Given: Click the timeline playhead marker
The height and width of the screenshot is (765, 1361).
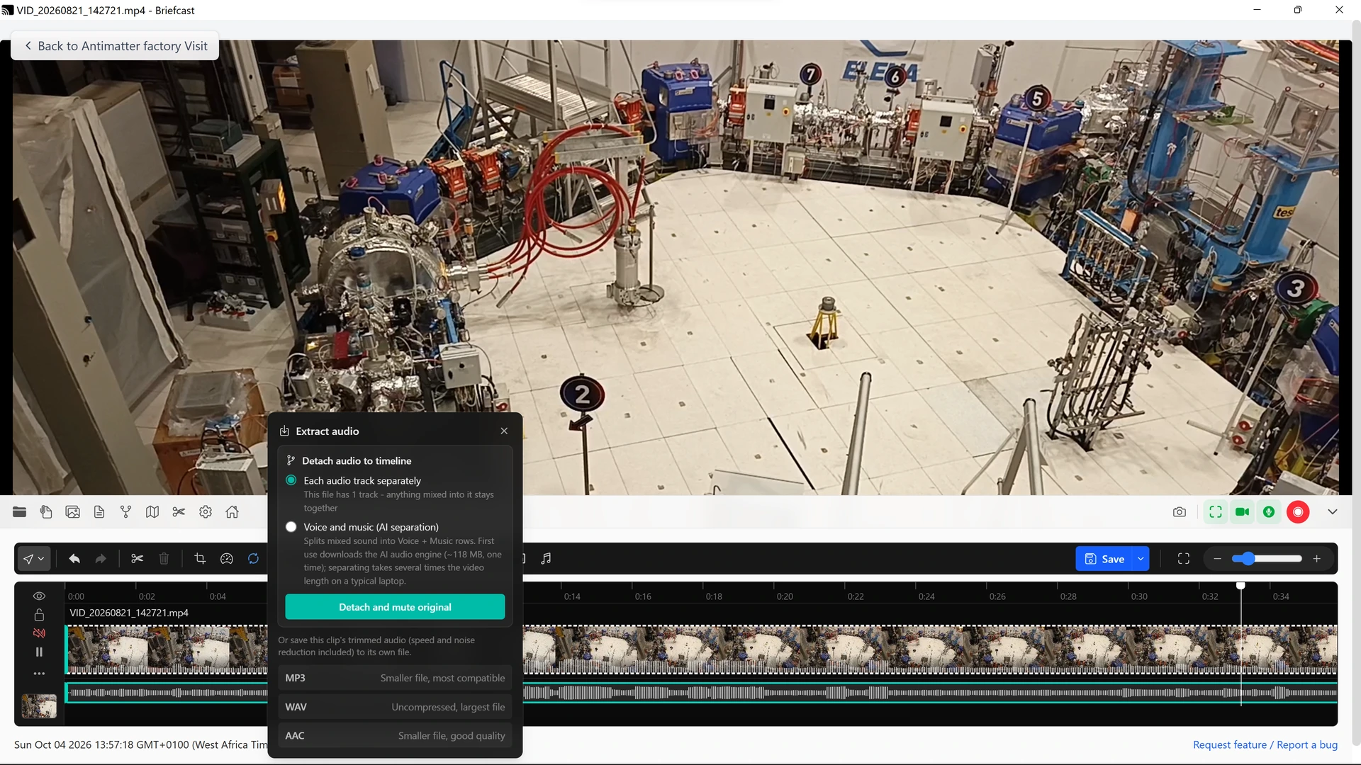Looking at the screenshot, I should (1240, 586).
